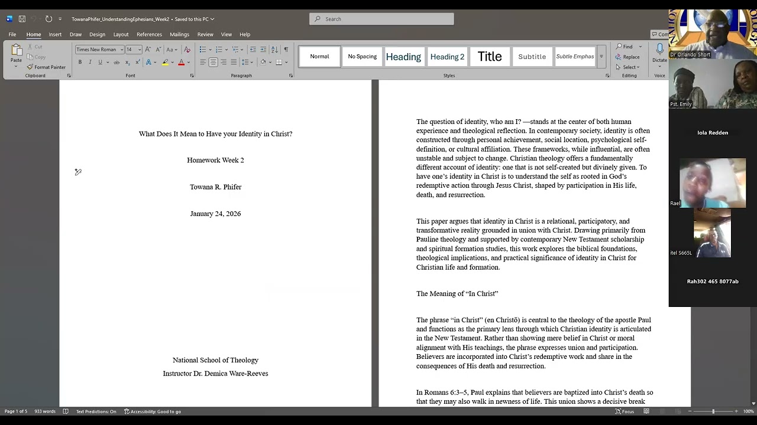Open the bulleted list button

[202, 50]
